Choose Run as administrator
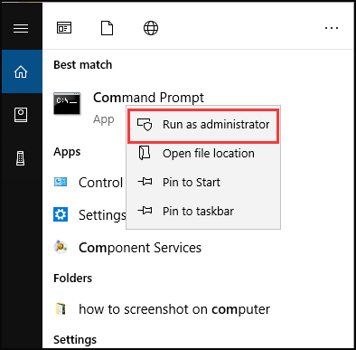The width and height of the screenshot is (356, 350). point(203,126)
